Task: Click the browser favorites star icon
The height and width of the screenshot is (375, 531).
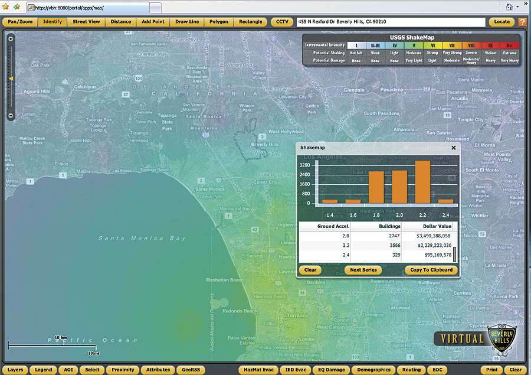Action: pyautogui.click(x=5, y=6)
